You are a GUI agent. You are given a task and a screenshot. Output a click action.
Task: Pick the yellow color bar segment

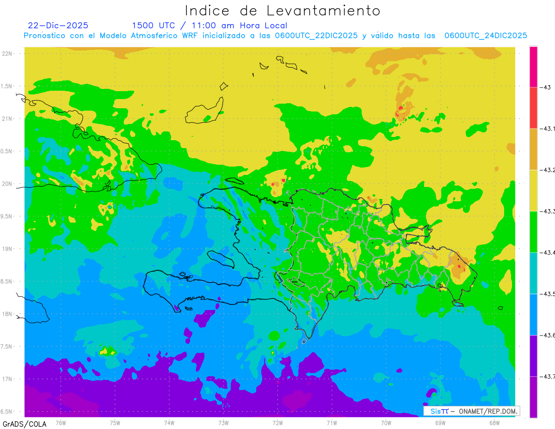tap(533, 190)
